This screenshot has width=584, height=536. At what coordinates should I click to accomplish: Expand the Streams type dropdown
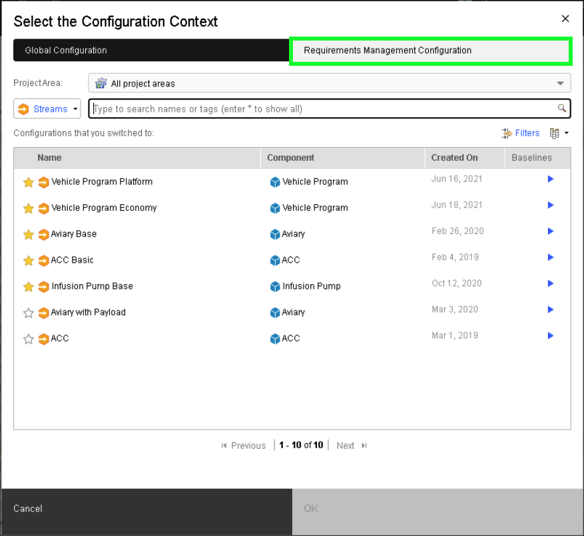click(47, 109)
